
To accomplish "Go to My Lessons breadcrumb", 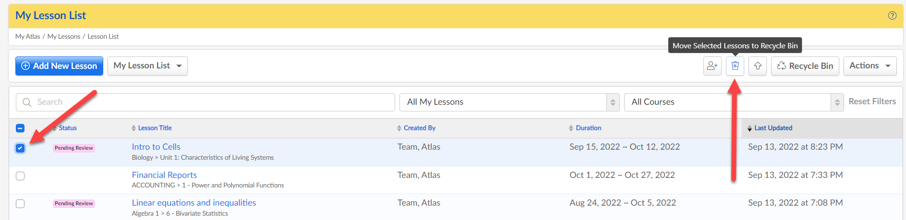I will coord(64,37).
